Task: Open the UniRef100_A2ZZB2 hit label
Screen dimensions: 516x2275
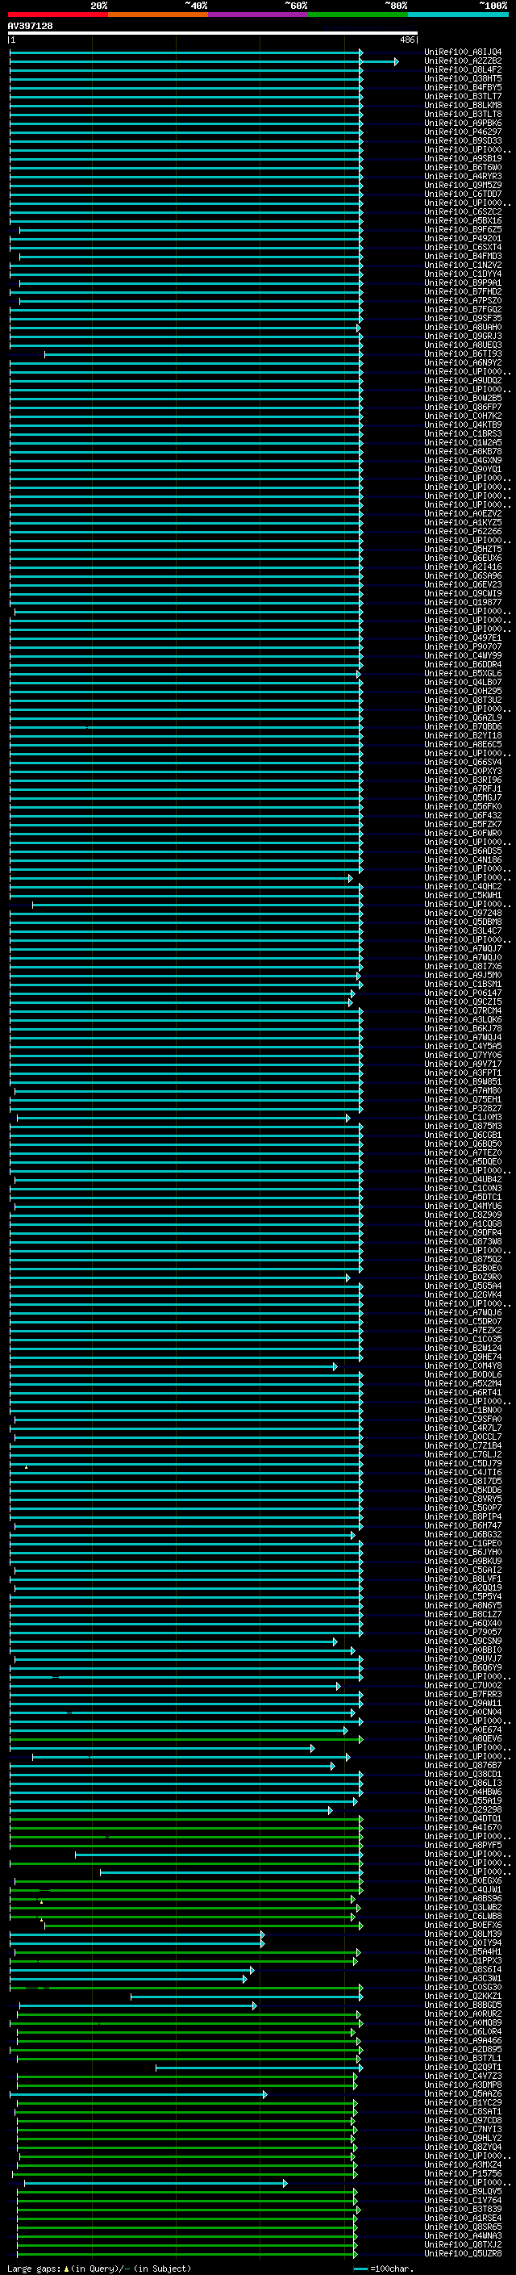Action: [463, 61]
